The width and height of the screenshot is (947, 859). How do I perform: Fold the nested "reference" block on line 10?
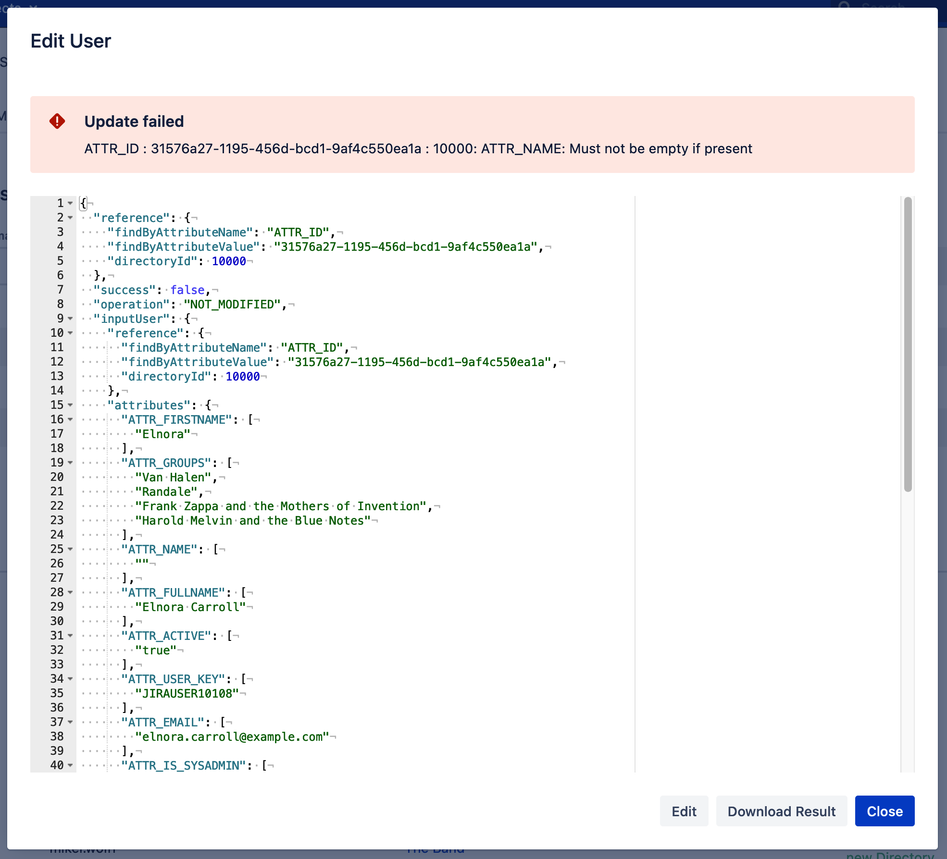tap(70, 333)
